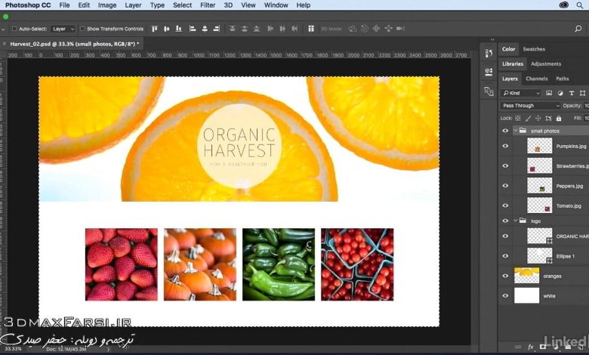Image resolution: width=589 pixels, height=355 pixels.
Task: Click the 3D rotate mode icon
Action: (352, 29)
